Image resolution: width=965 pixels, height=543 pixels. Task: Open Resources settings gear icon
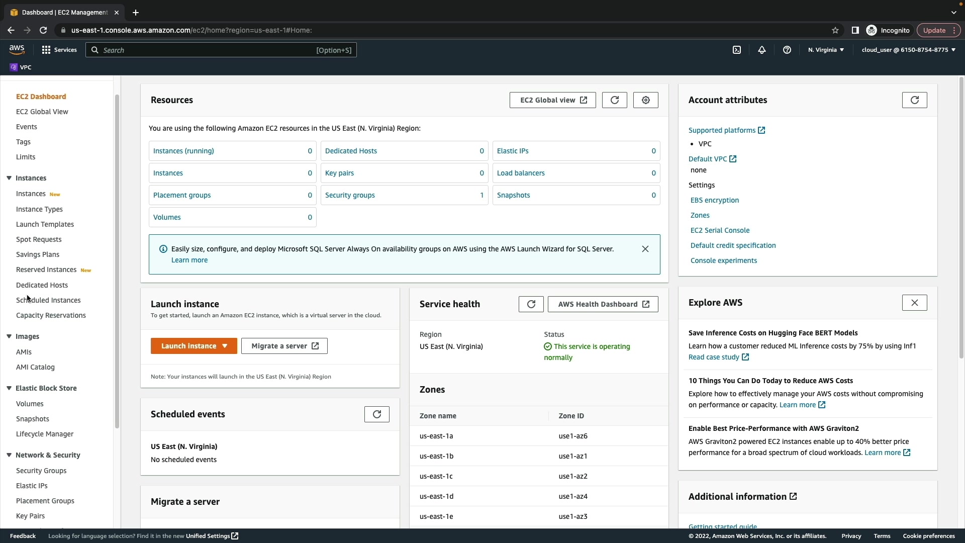645,100
